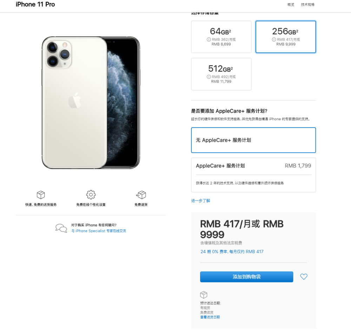Screen dimensions: 351x335
Task: Open the 概览 tab
Action: coord(291,5)
